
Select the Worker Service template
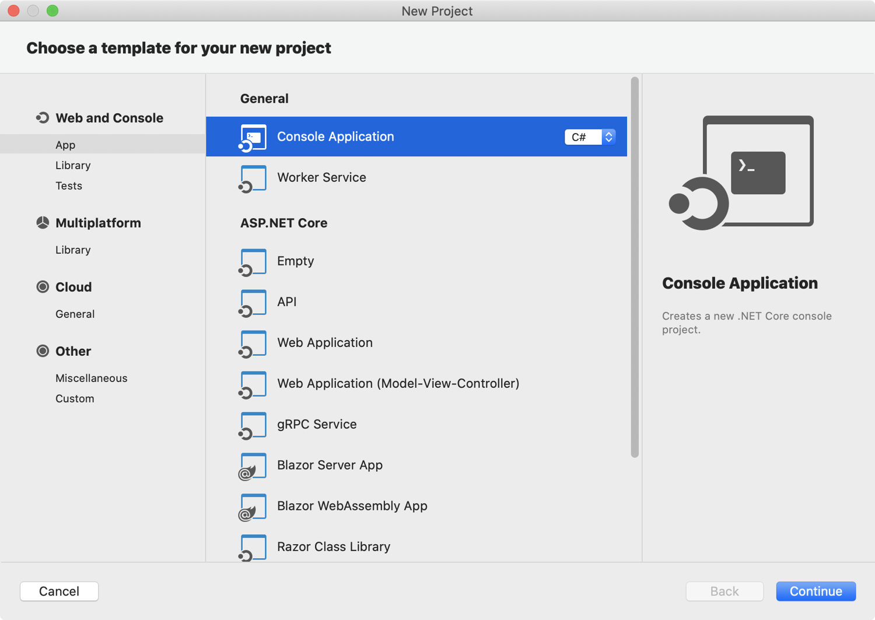tap(416, 177)
